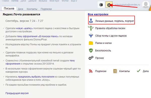This screenshot has width=151, height=98.
Task: Click Музыка in top service bar
Action: pyautogui.click(x=43, y=1)
